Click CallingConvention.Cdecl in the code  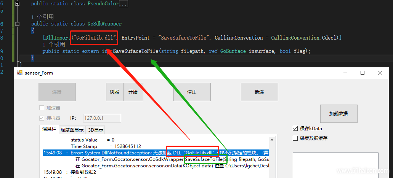pyautogui.click(x=304, y=38)
